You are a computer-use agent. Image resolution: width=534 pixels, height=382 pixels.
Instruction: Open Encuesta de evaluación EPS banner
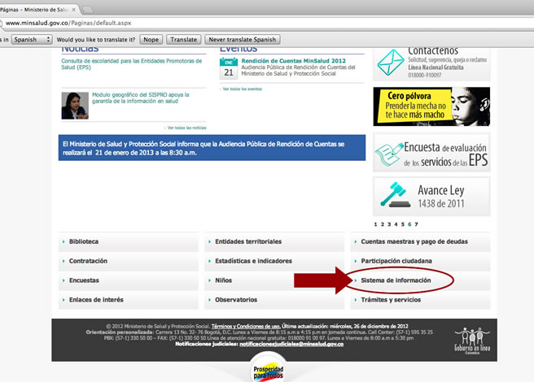[x=431, y=152]
